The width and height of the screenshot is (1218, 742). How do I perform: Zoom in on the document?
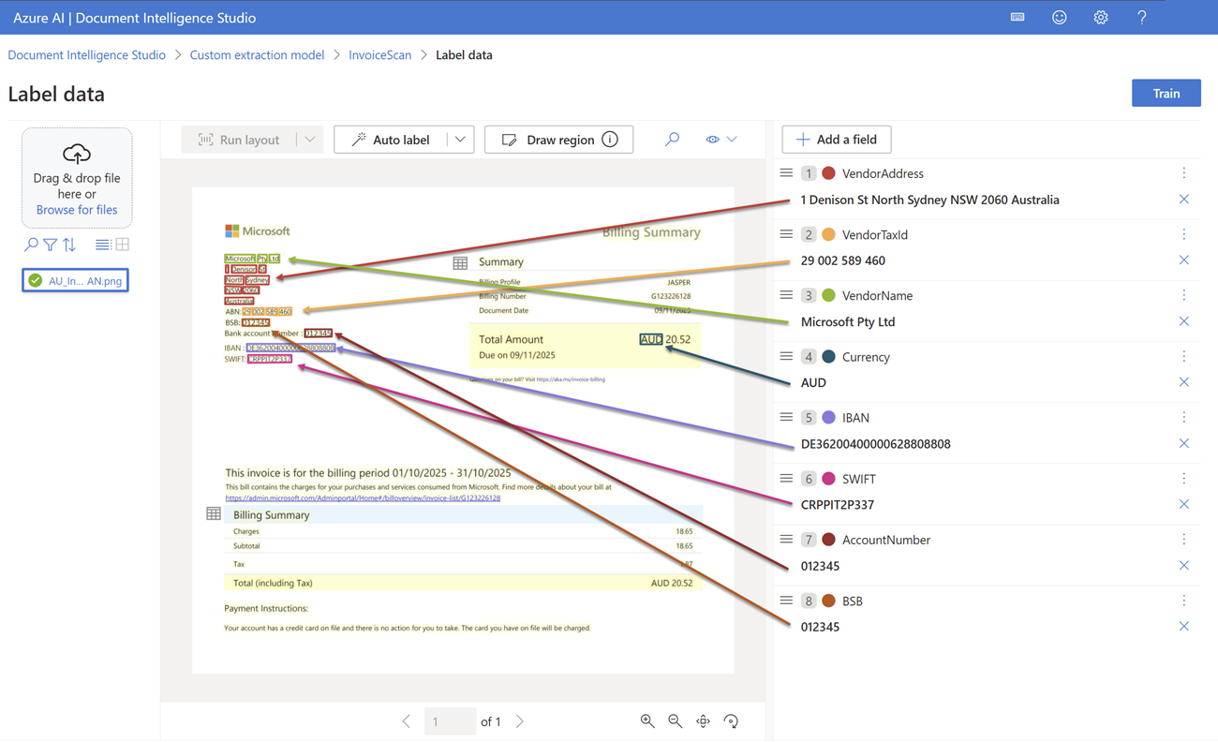click(646, 721)
